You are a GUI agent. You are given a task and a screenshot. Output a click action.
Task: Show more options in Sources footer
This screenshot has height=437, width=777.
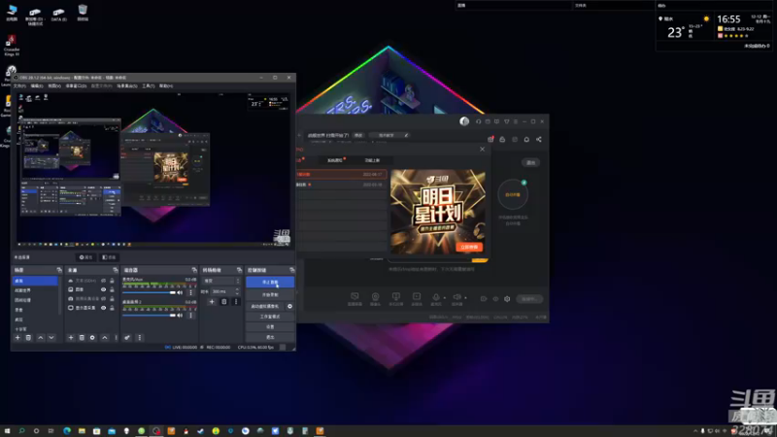(116, 337)
